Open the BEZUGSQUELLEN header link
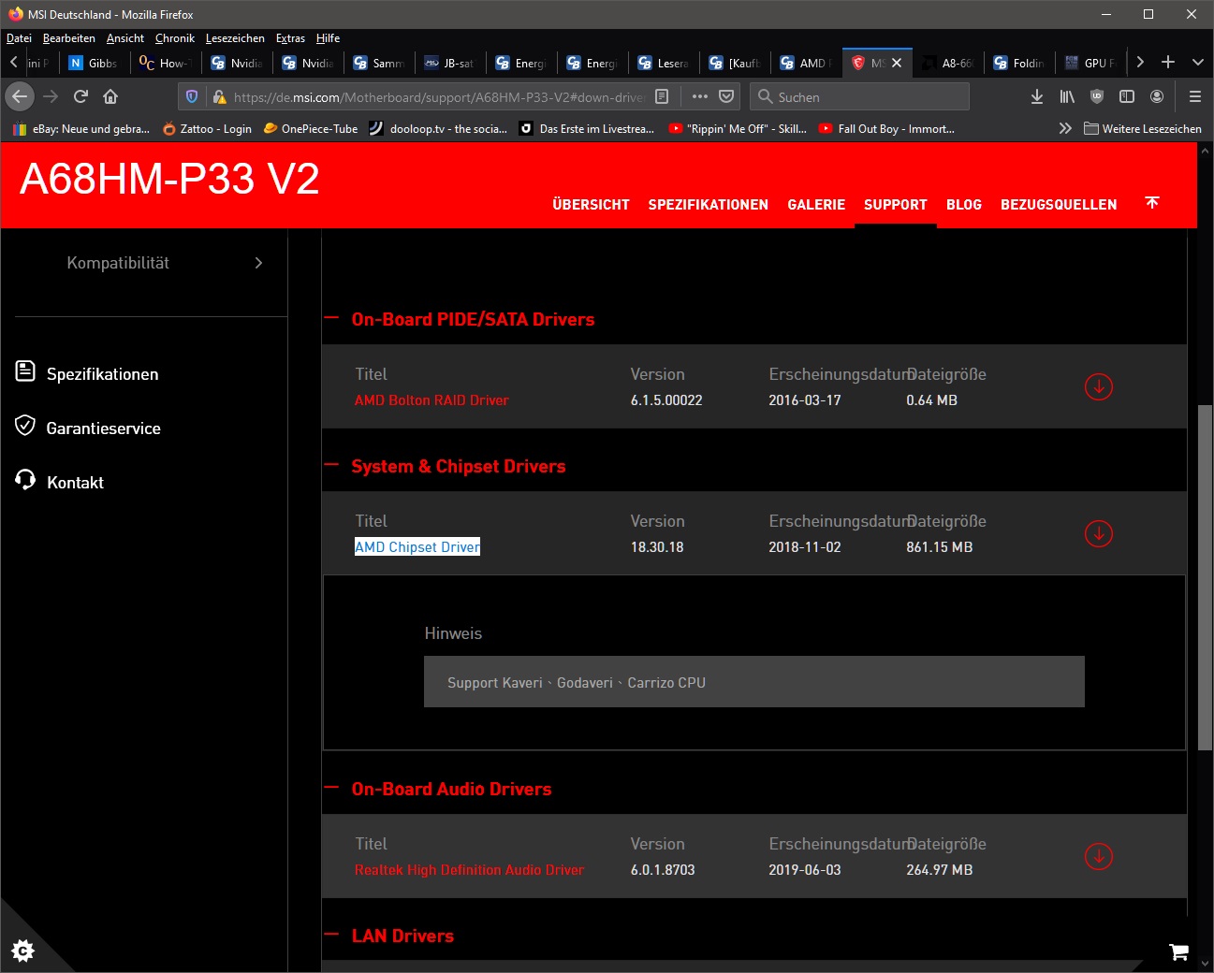 [x=1059, y=204]
